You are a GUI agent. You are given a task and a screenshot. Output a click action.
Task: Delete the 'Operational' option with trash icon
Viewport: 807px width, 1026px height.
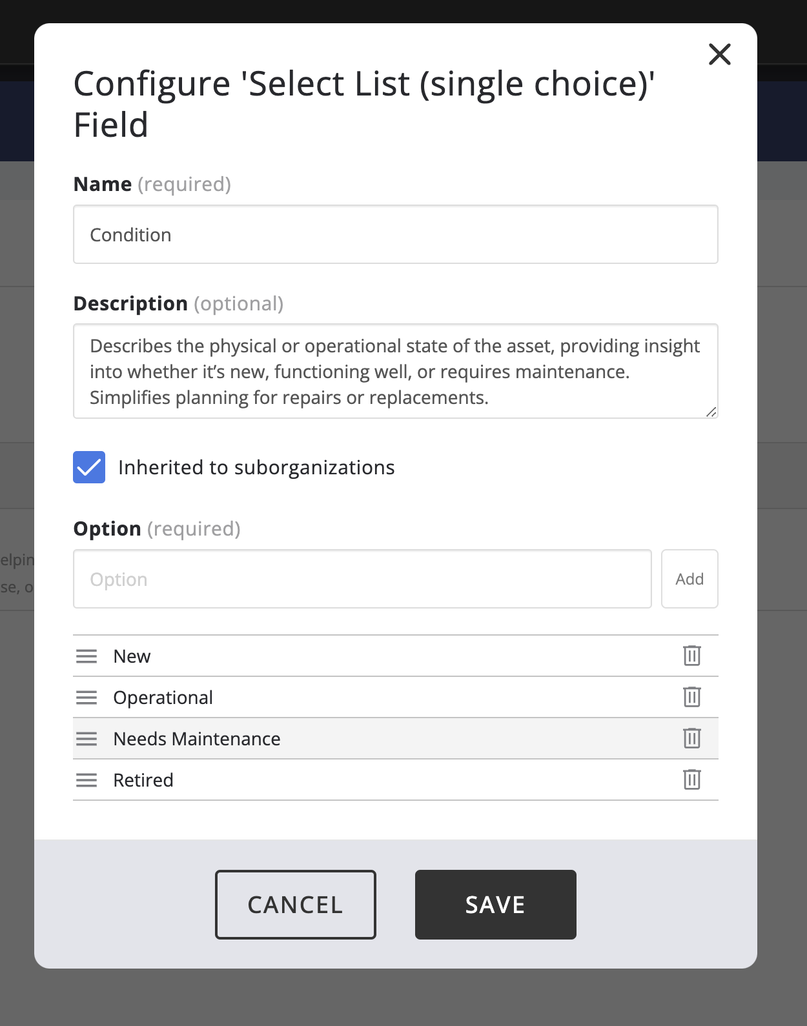click(691, 697)
